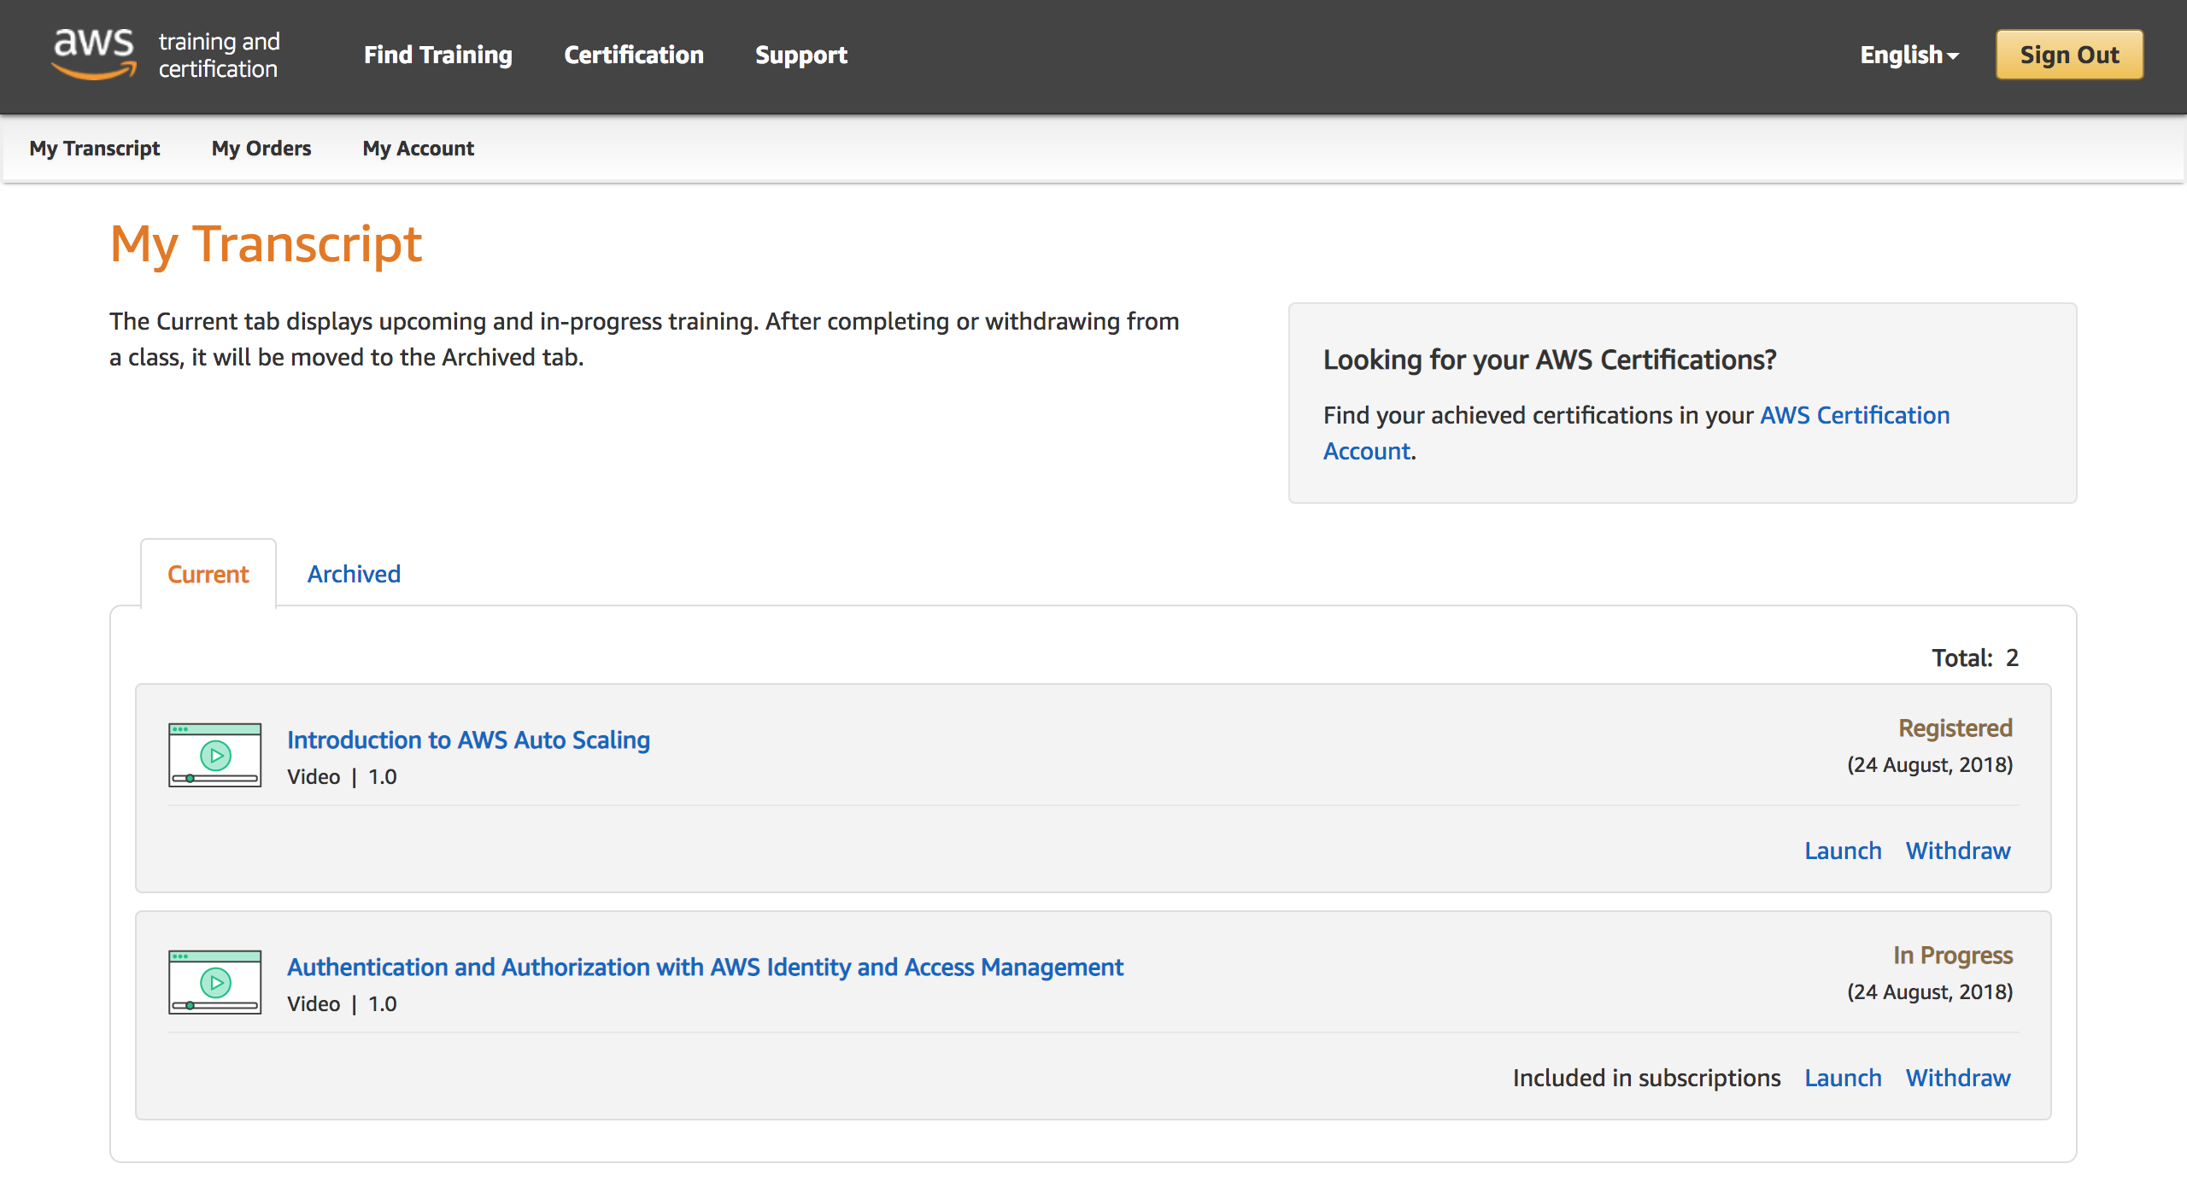Launch the AWS Auto Scaling course
This screenshot has width=2187, height=1187.
pyautogui.click(x=1843, y=851)
